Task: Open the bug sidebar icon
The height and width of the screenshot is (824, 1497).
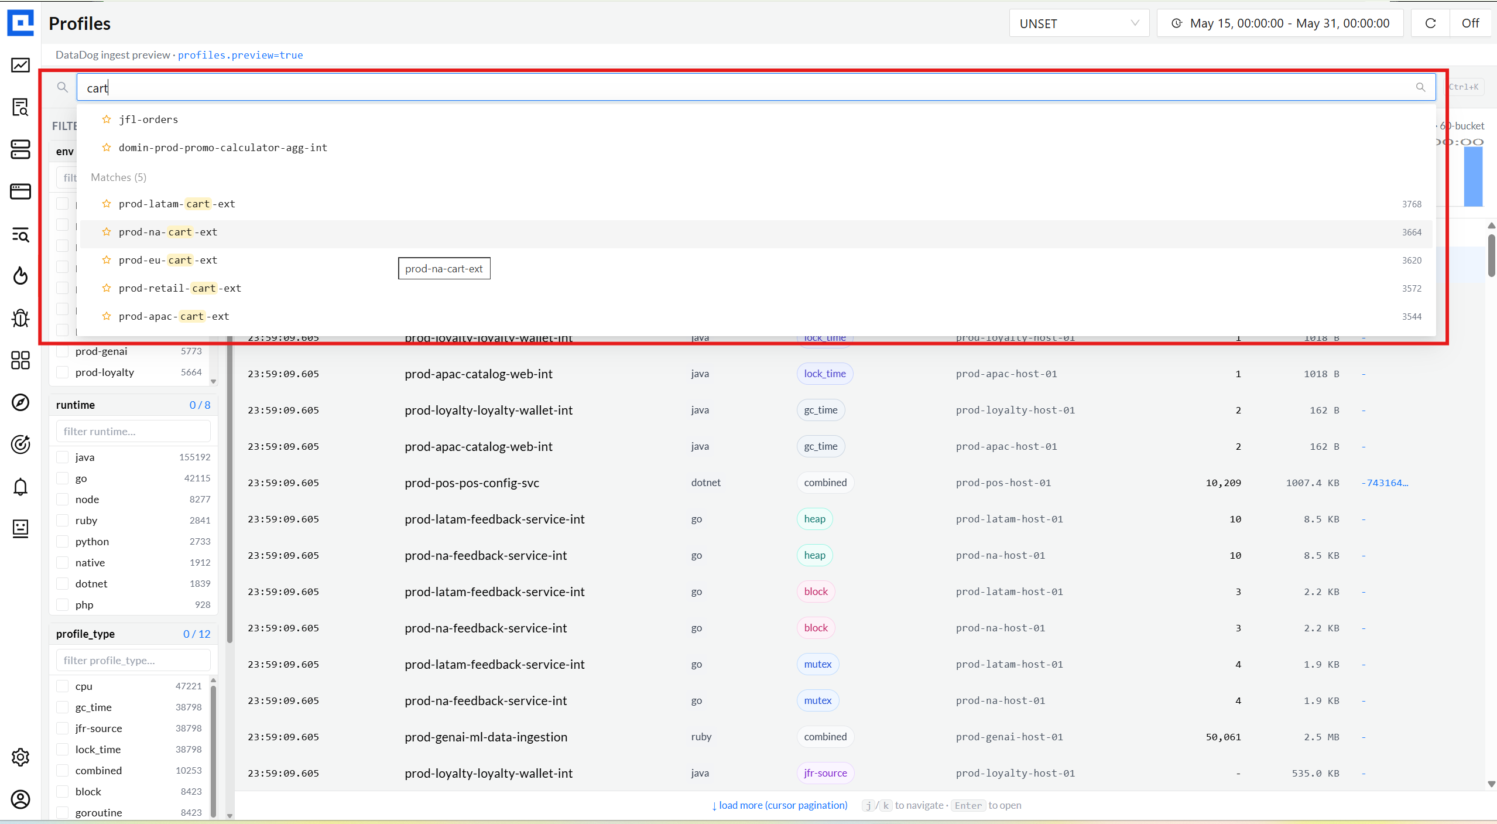Action: [x=20, y=318]
